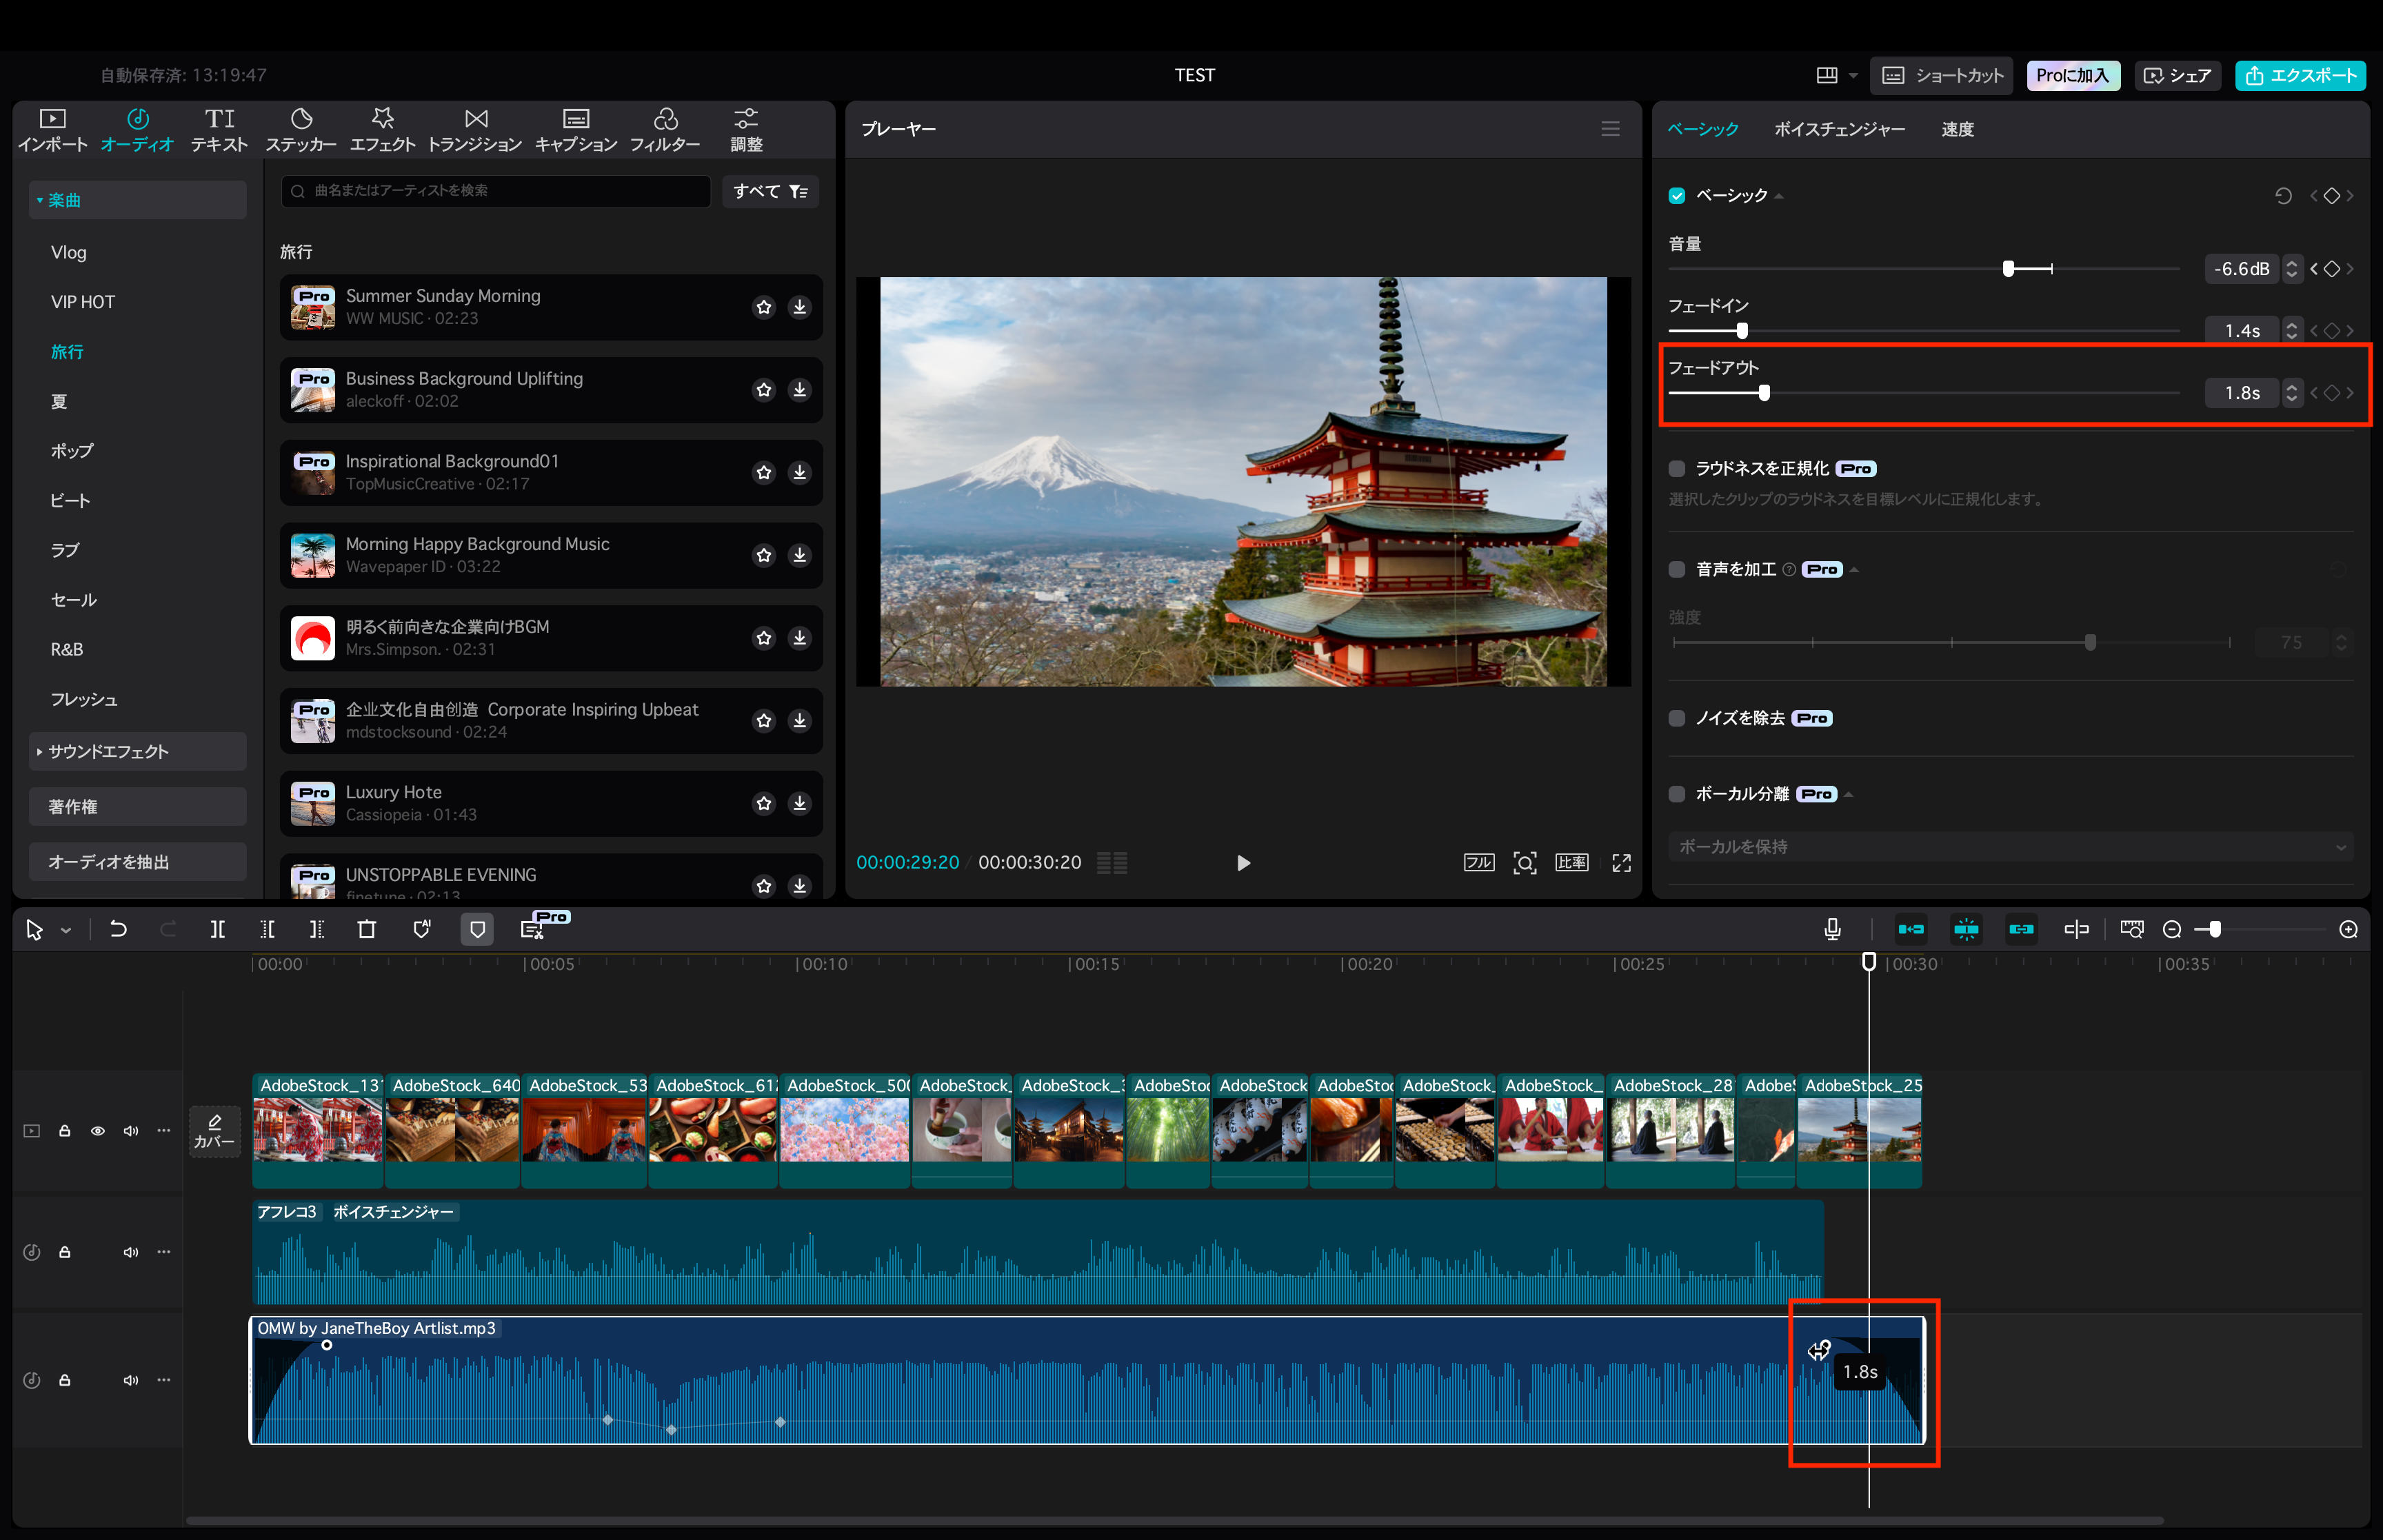Switch to the Voice Changer tab
2383x1540 pixels.
(x=1839, y=129)
